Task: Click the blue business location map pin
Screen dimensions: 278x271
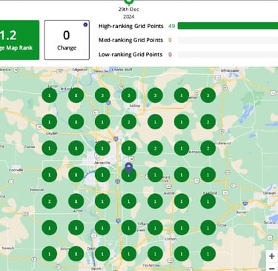Action: 129,168
